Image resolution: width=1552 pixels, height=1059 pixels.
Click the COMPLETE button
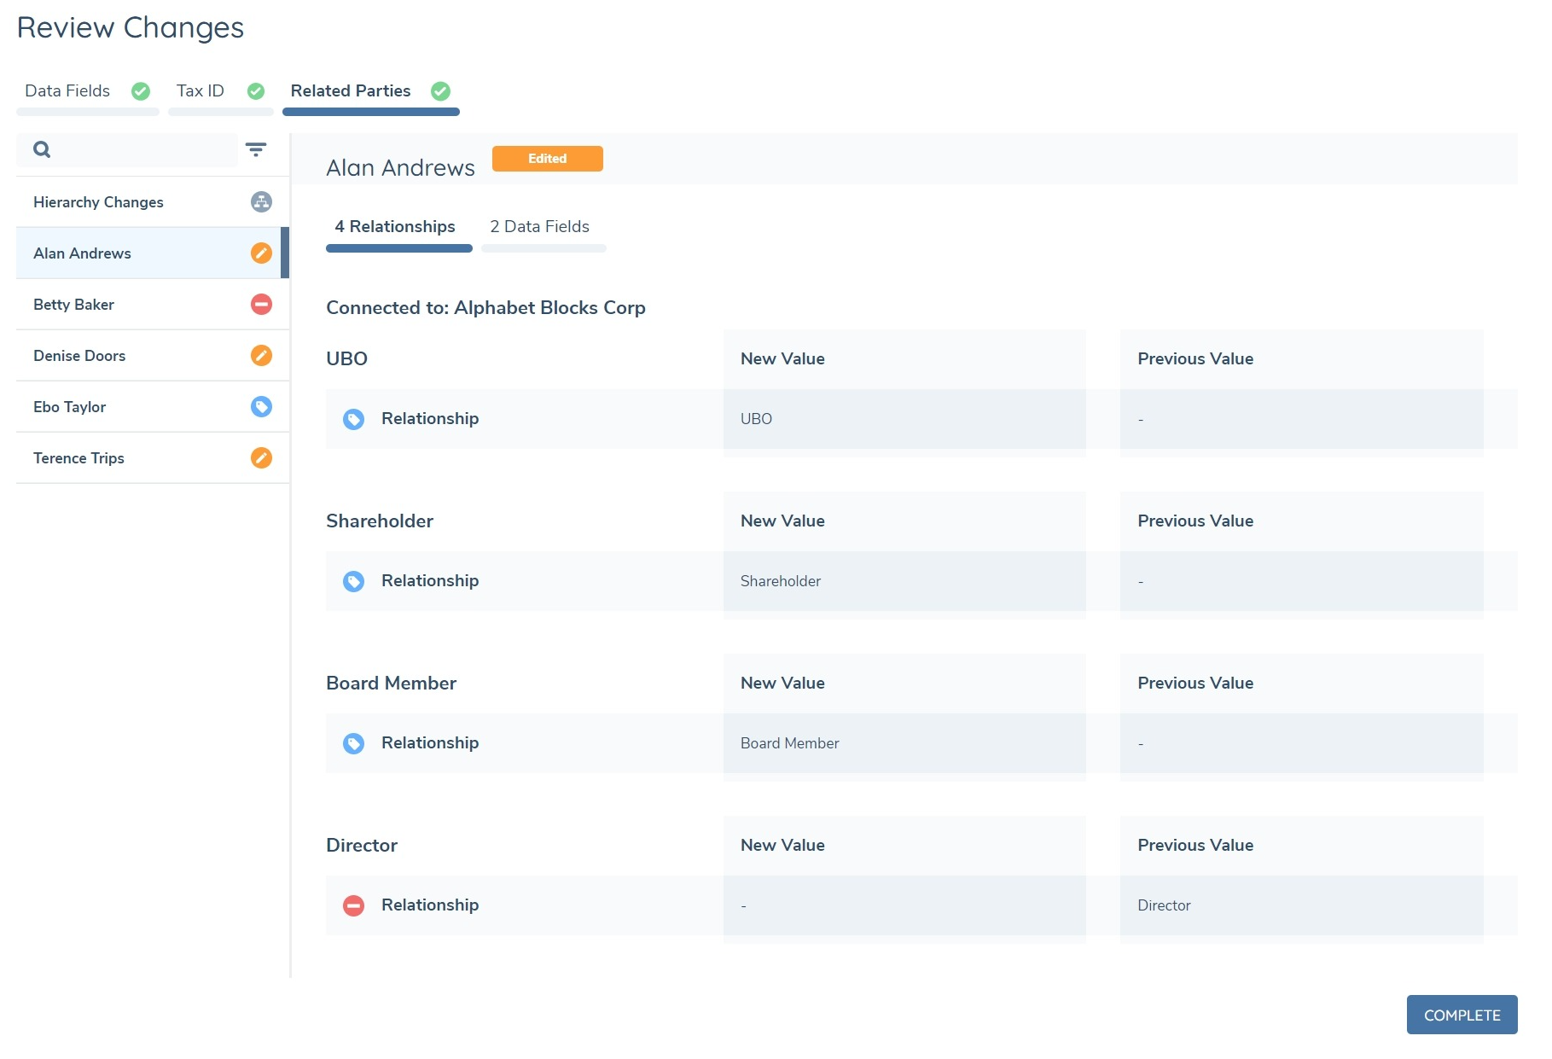1461,1015
